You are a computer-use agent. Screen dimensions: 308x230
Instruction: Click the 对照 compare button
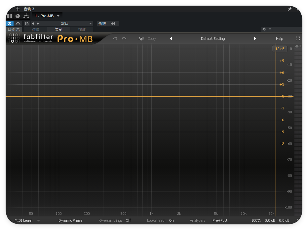35,29
